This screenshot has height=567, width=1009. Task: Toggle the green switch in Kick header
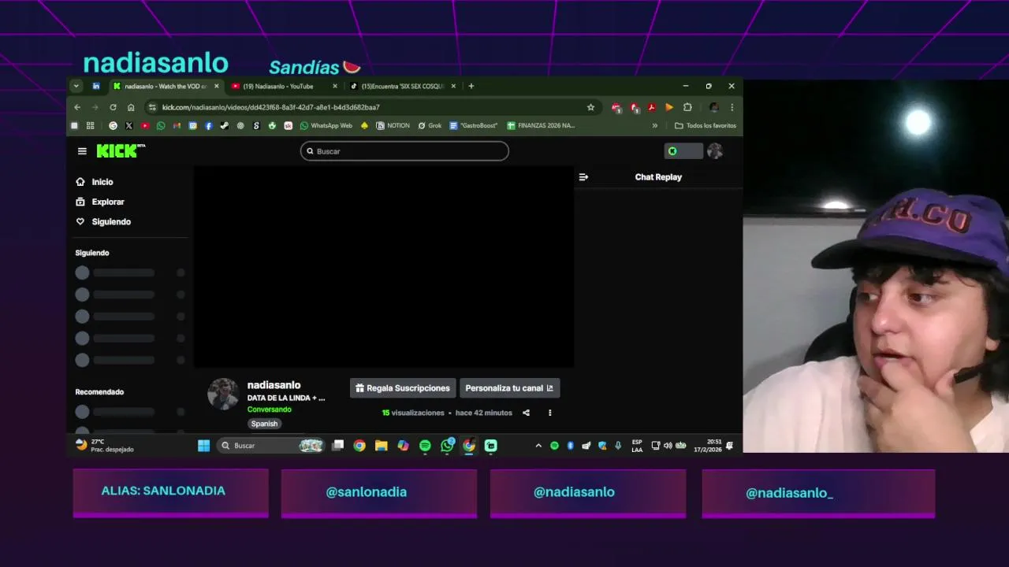pos(683,151)
